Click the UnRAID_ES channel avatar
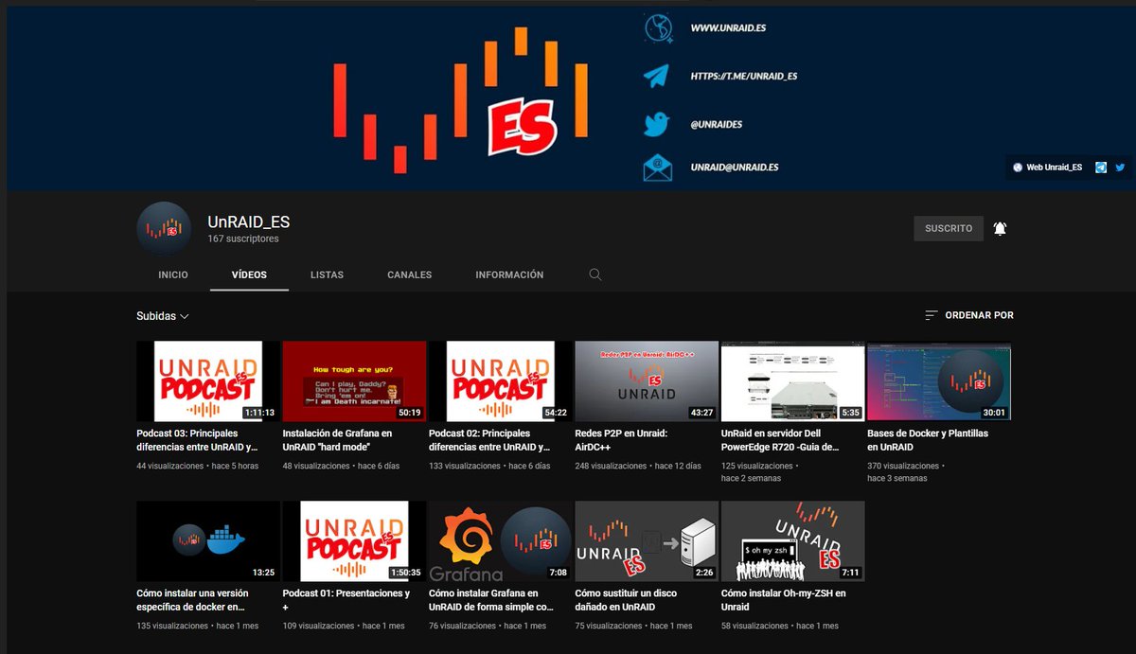1136x654 pixels. click(164, 228)
